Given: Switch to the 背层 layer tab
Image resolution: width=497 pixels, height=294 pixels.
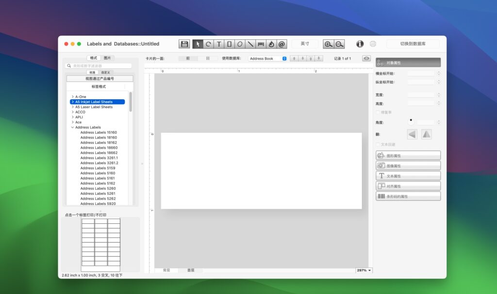Looking at the screenshot, I should pos(166,270).
